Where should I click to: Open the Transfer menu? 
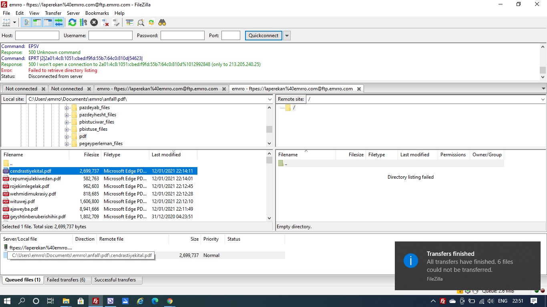coord(53,13)
